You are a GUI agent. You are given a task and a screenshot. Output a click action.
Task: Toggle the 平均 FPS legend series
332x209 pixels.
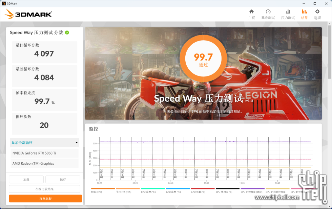[x=128, y=190]
